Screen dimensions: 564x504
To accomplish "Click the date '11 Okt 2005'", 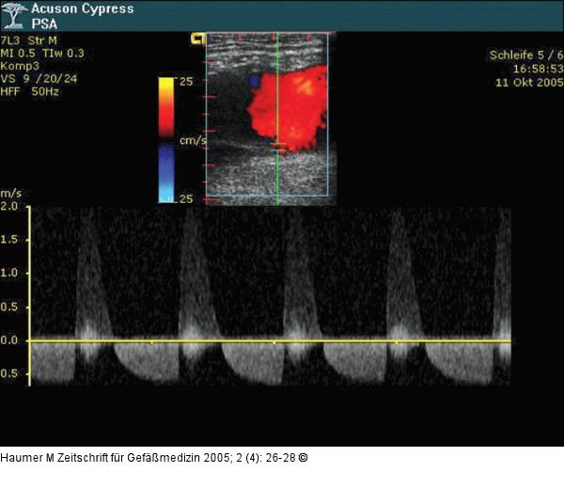I will [x=529, y=83].
